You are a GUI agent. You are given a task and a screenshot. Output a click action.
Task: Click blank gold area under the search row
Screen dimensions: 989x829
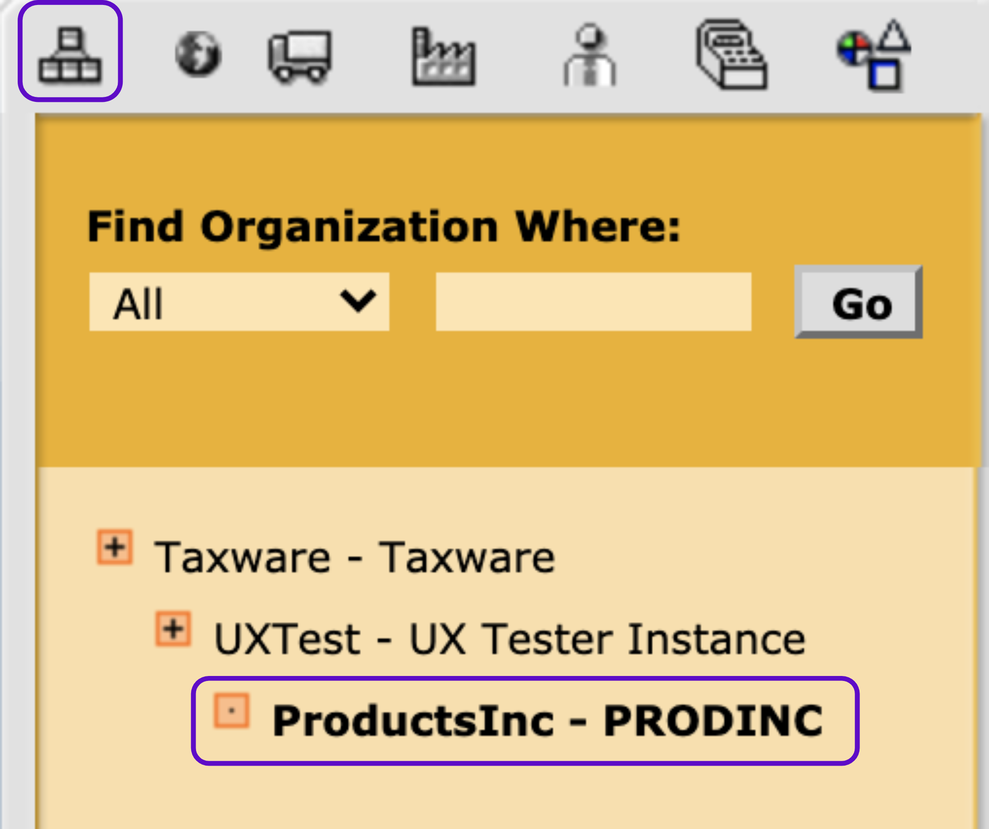471,405
